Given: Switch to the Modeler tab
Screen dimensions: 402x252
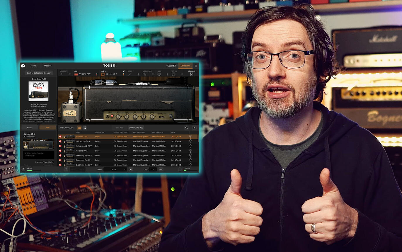Looking at the screenshot, I should pyautogui.click(x=47, y=66).
